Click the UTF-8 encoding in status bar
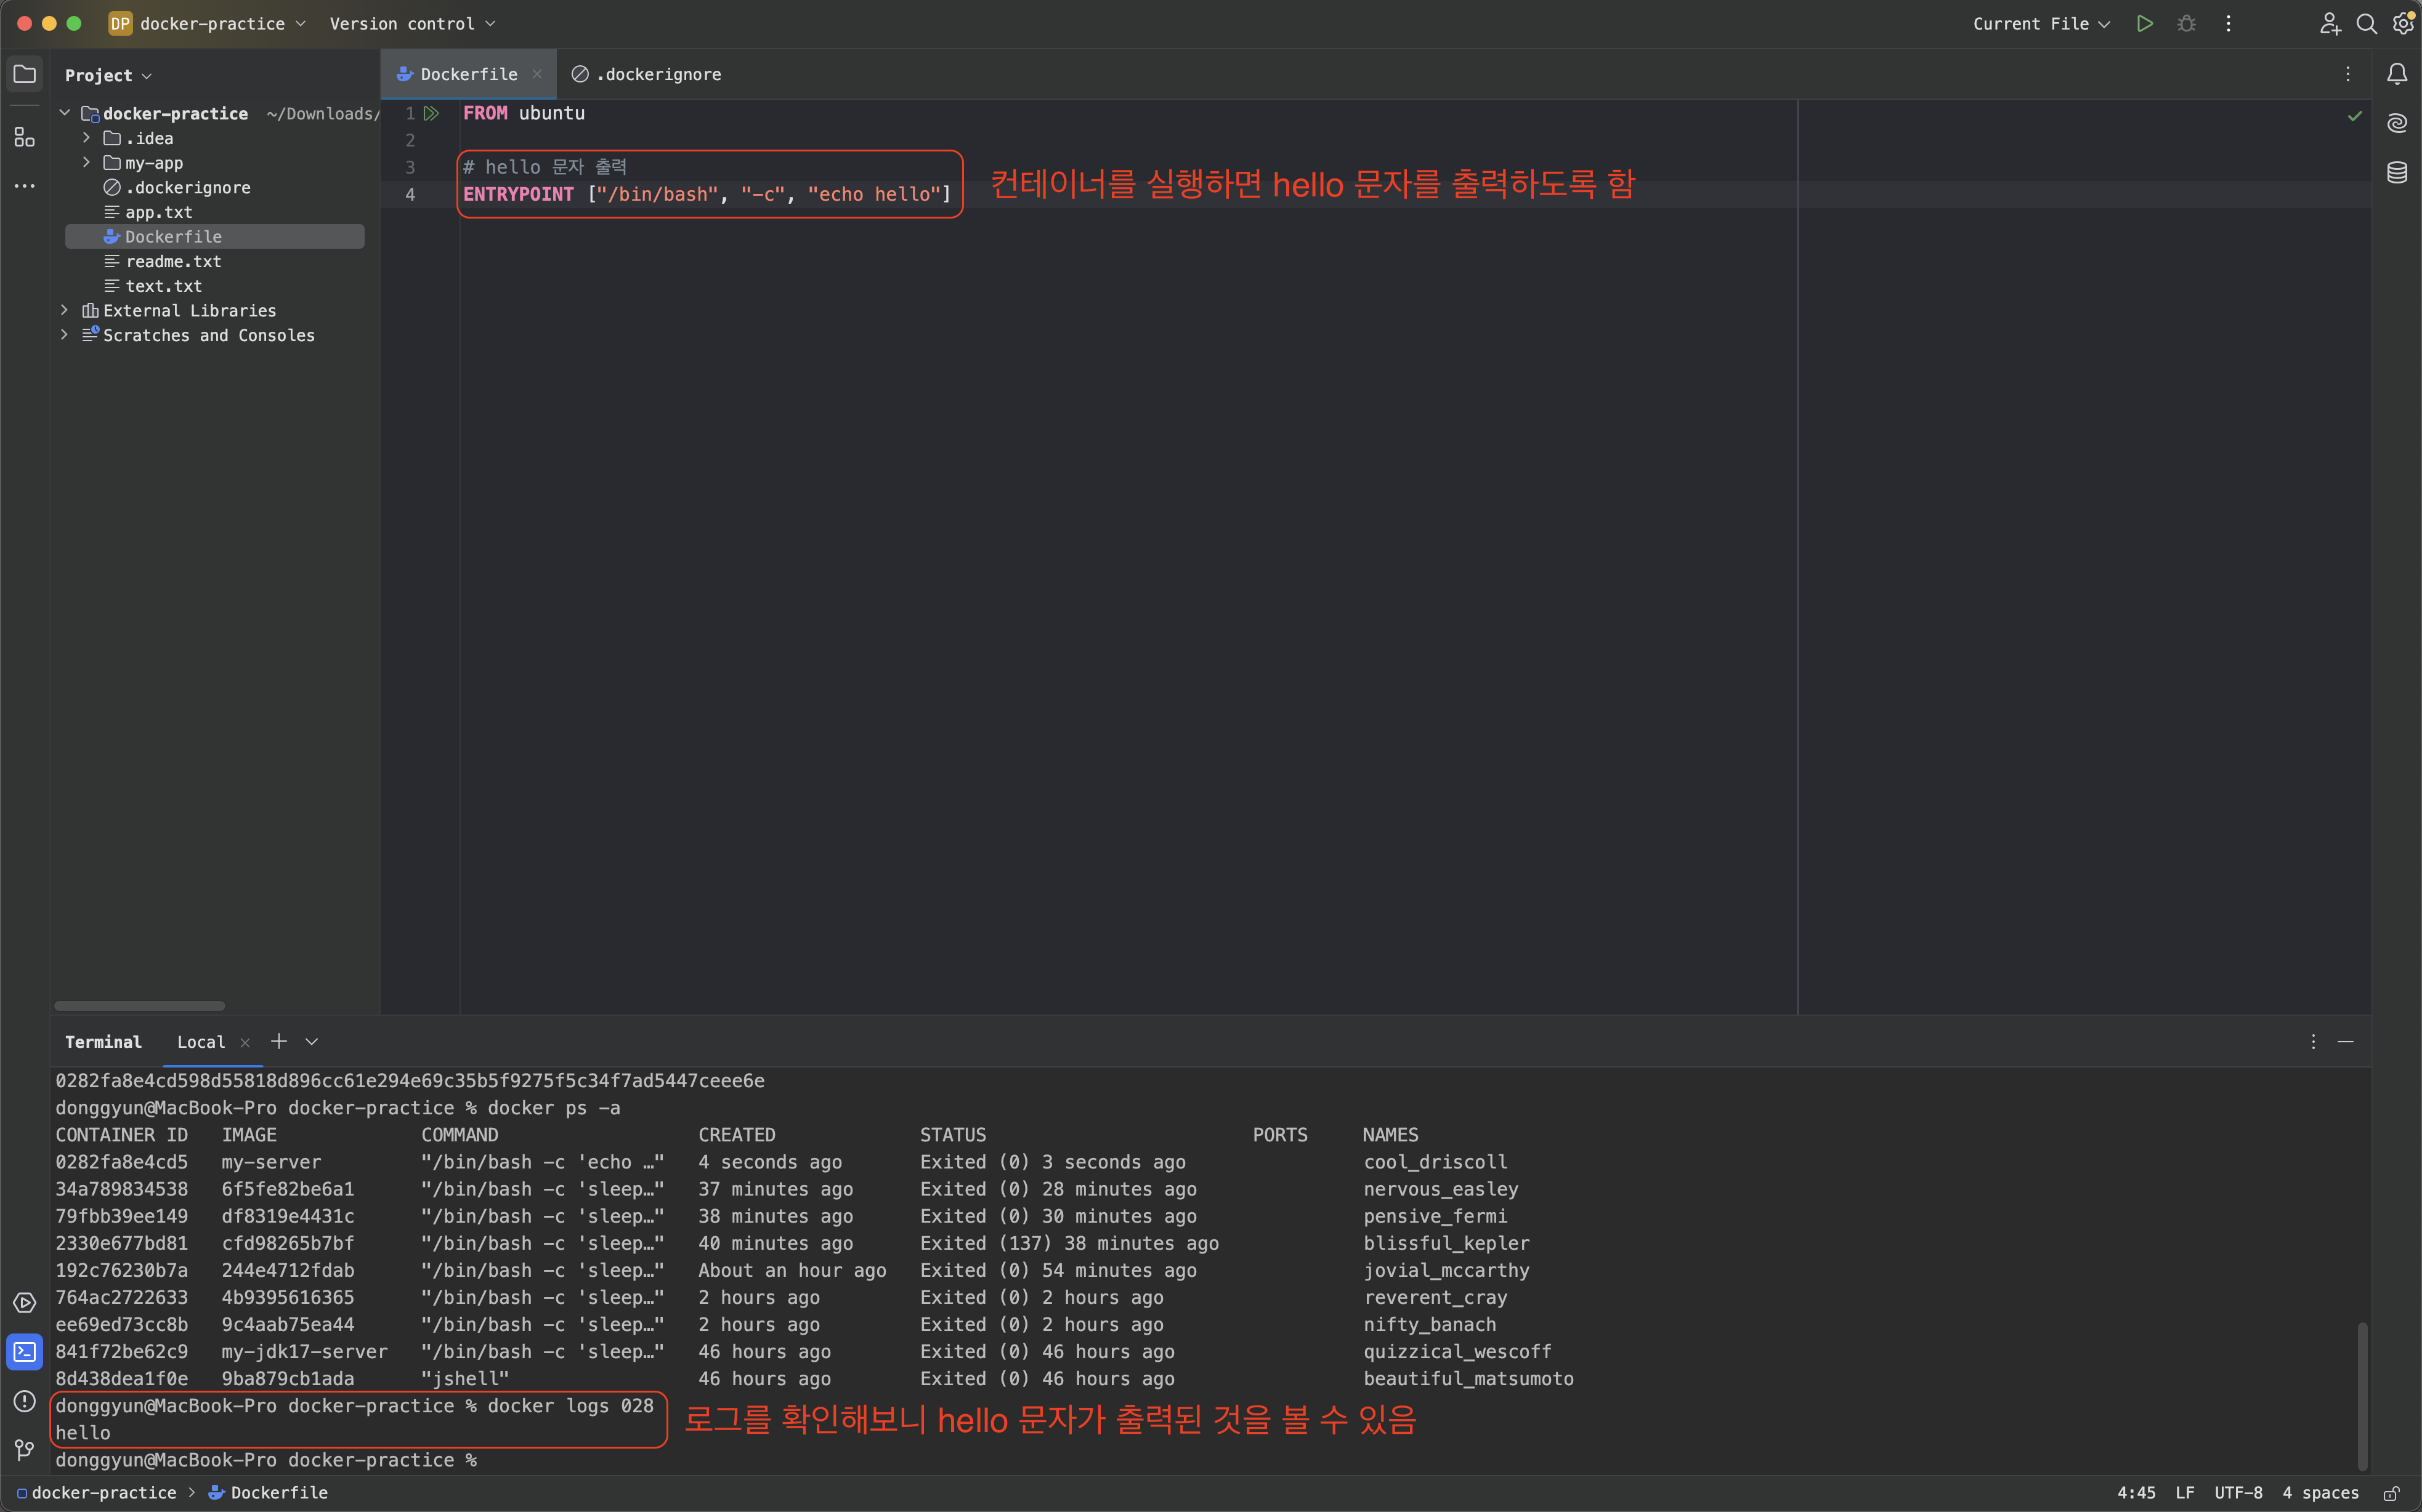 tap(2238, 1493)
